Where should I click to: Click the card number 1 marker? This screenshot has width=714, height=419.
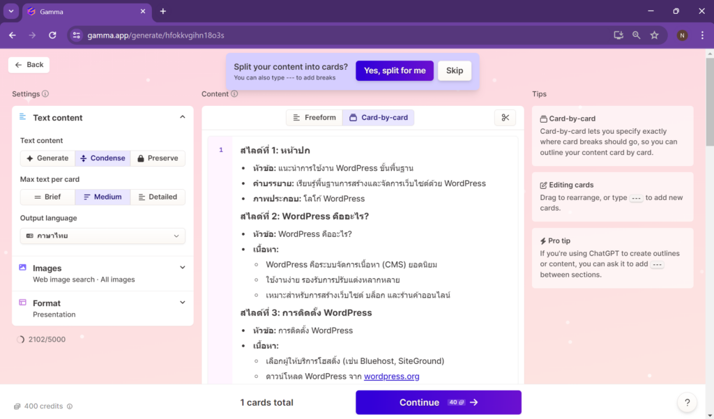221,150
